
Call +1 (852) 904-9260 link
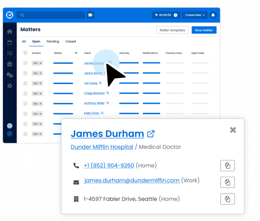click(x=109, y=165)
